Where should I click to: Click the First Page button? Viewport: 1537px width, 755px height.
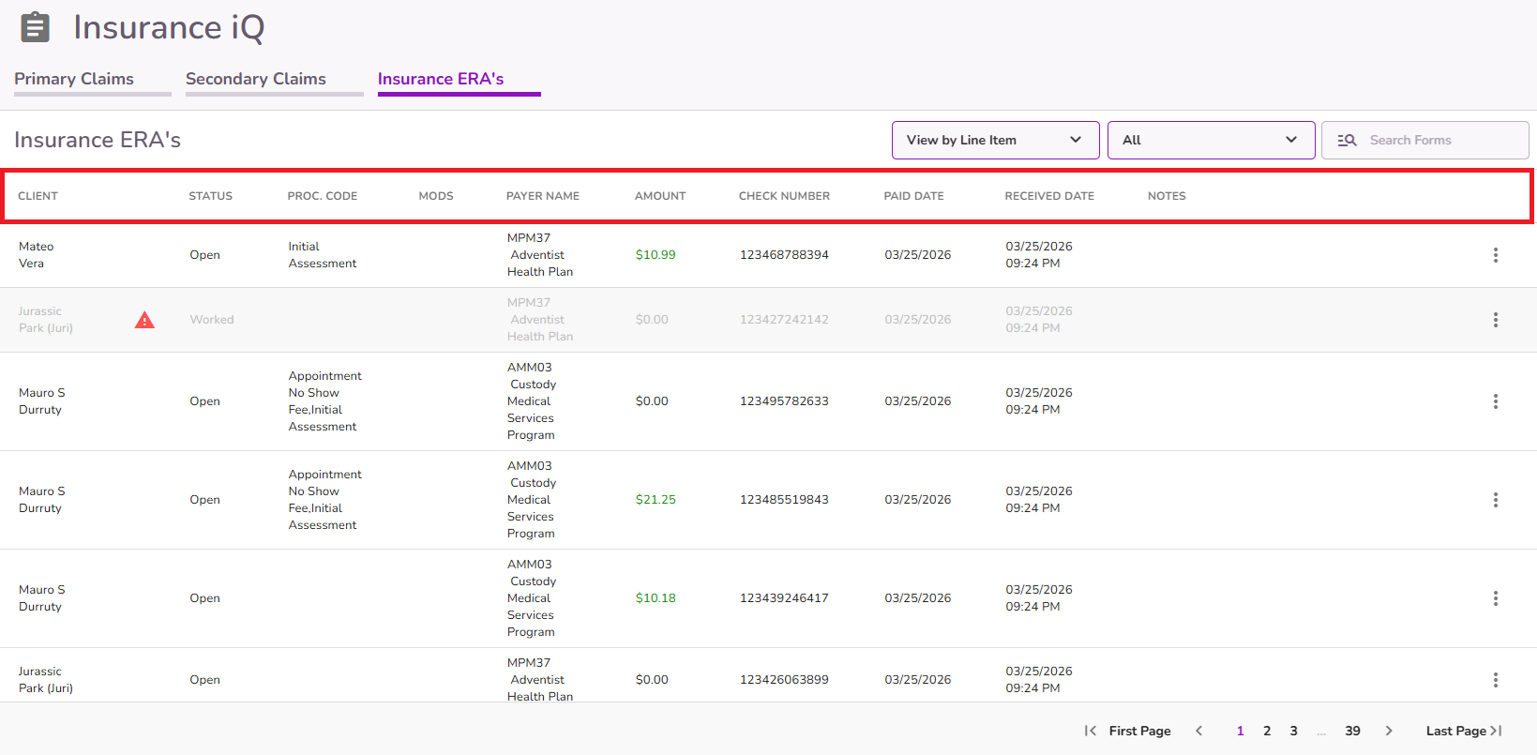[x=1128, y=731]
